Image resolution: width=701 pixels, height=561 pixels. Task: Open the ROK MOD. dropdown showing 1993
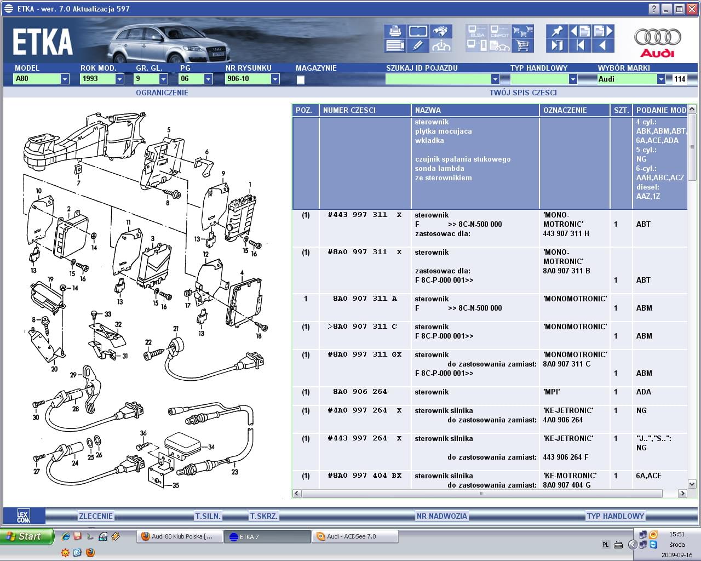pos(119,79)
